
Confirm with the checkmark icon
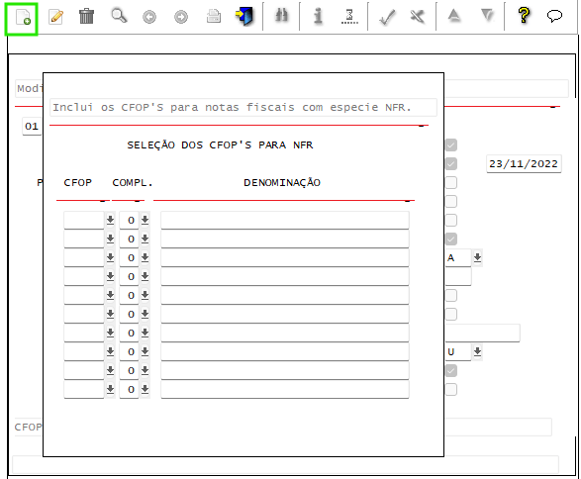(388, 17)
